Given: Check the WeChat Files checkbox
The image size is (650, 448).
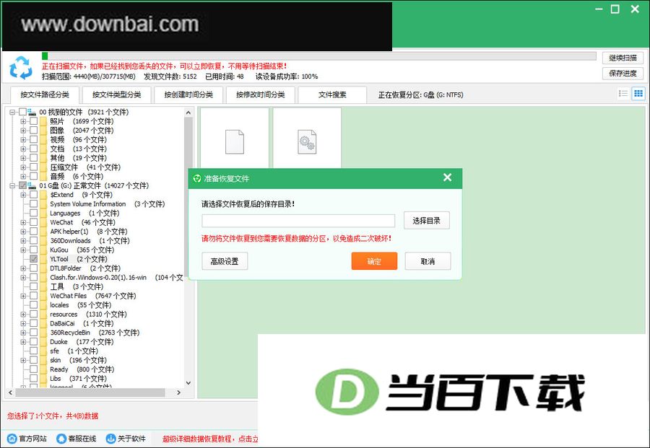Looking at the screenshot, I should click(x=33, y=296).
